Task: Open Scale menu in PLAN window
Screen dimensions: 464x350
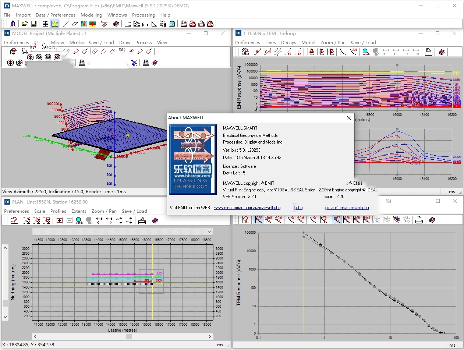Action: pyautogui.click(x=40, y=211)
